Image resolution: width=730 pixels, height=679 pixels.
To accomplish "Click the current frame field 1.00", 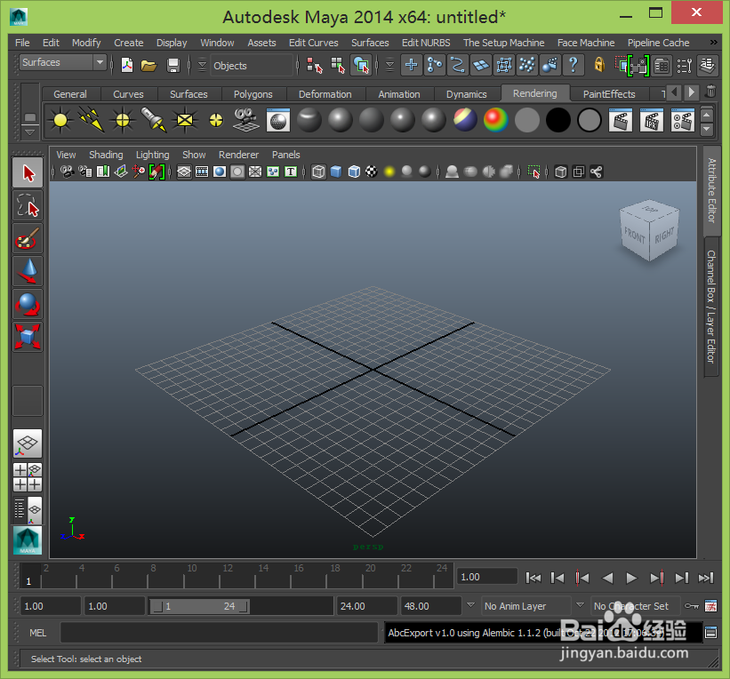I will tap(486, 577).
